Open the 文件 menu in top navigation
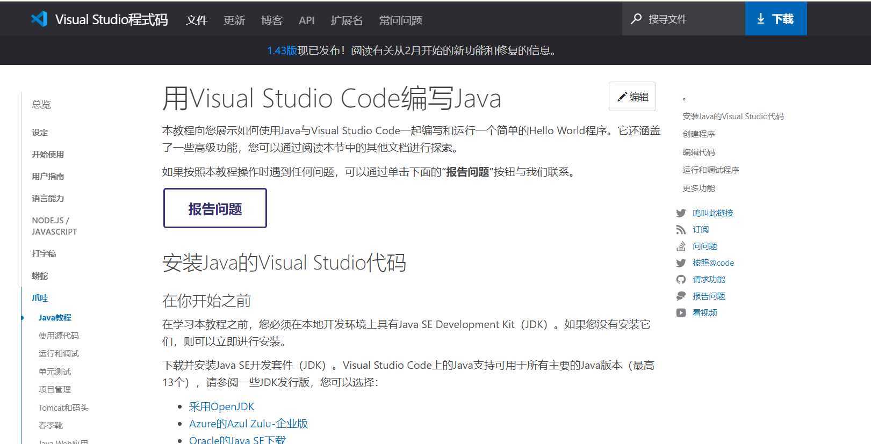Image resolution: width=871 pixels, height=444 pixels. click(197, 20)
